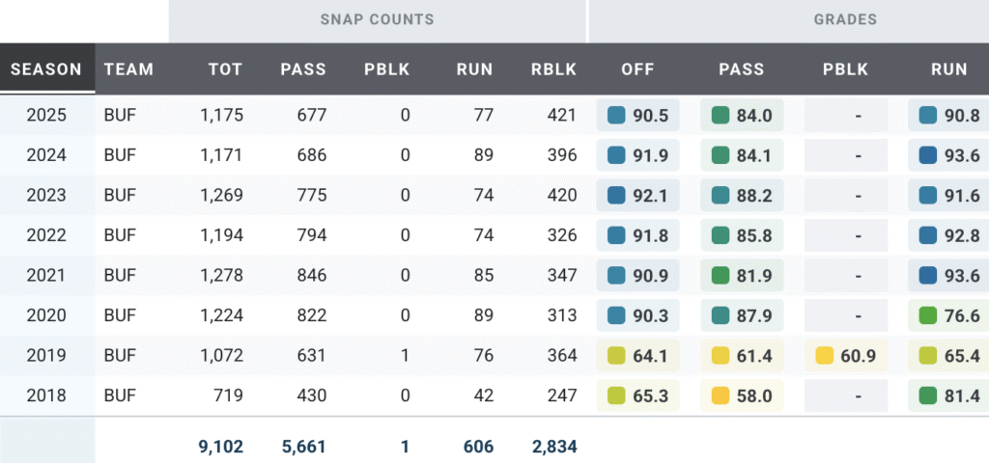The width and height of the screenshot is (989, 463).
Task: Click the green swatch beside 76.6 RUN grade
Action: [x=927, y=315]
